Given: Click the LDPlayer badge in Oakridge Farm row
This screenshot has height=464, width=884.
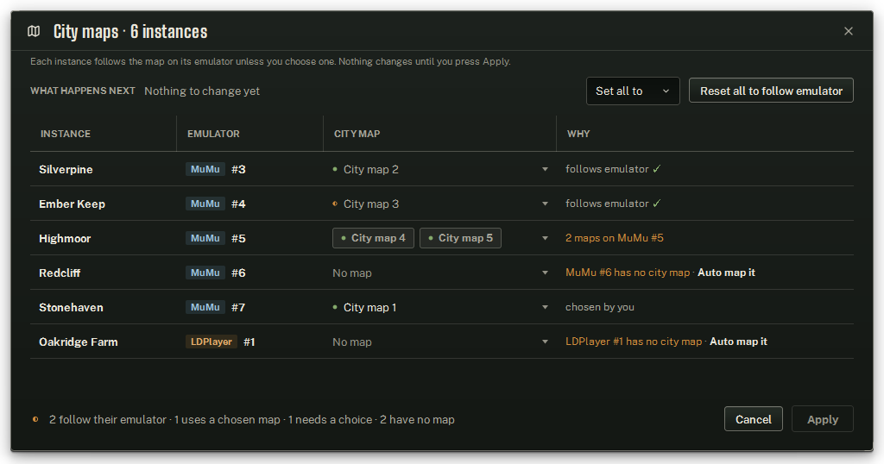Looking at the screenshot, I should point(212,342).
